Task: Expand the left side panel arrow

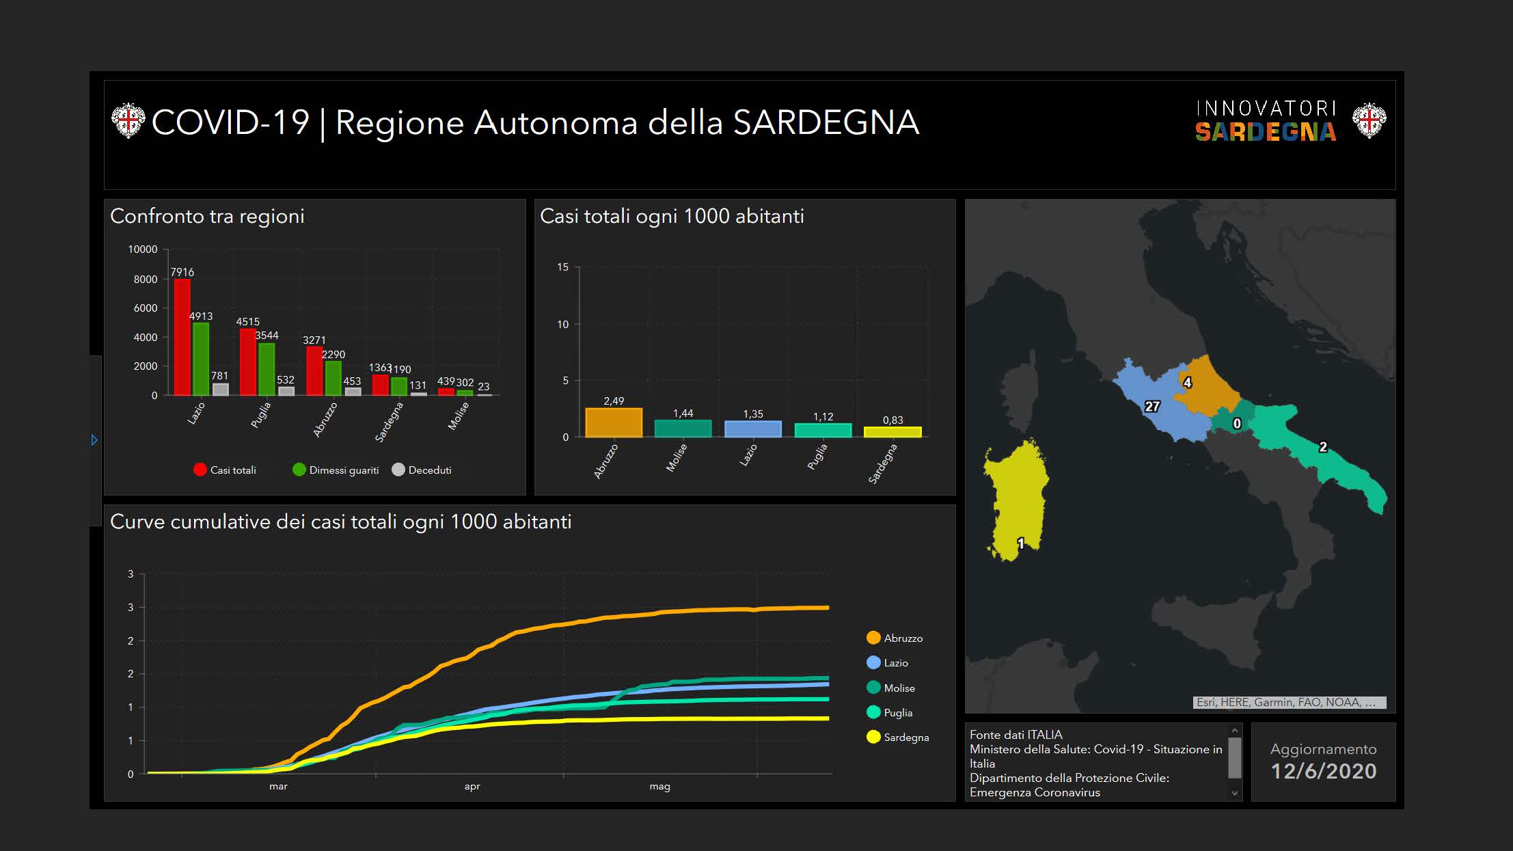Action: tap(94, 440)
